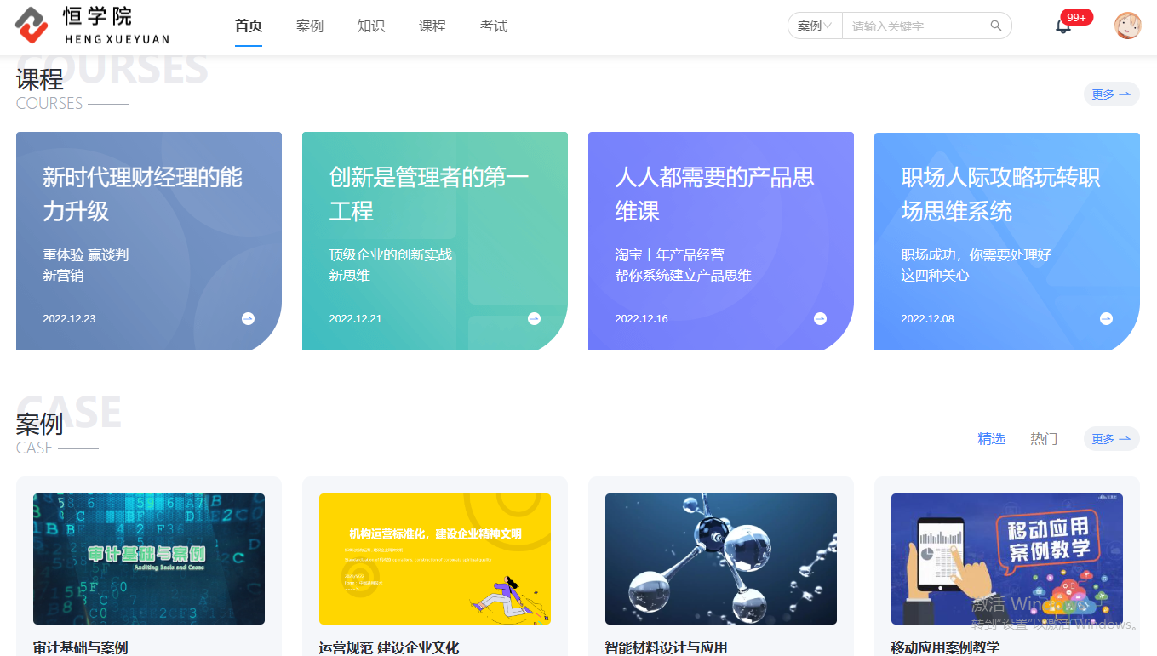Click the user avatar icon
The height and width of the screenshot is (656, 1157).
pos(1127,26)
